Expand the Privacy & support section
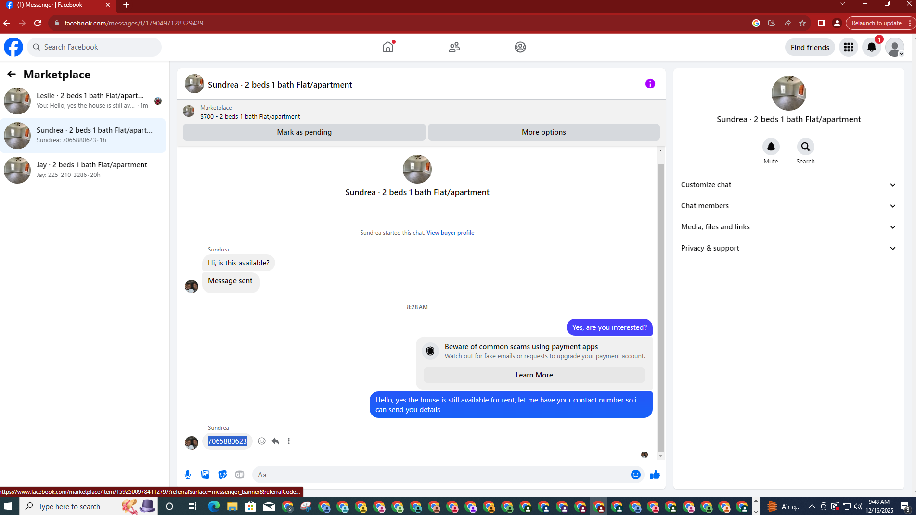Screen dimensions: 916x515 click(788, 248)
